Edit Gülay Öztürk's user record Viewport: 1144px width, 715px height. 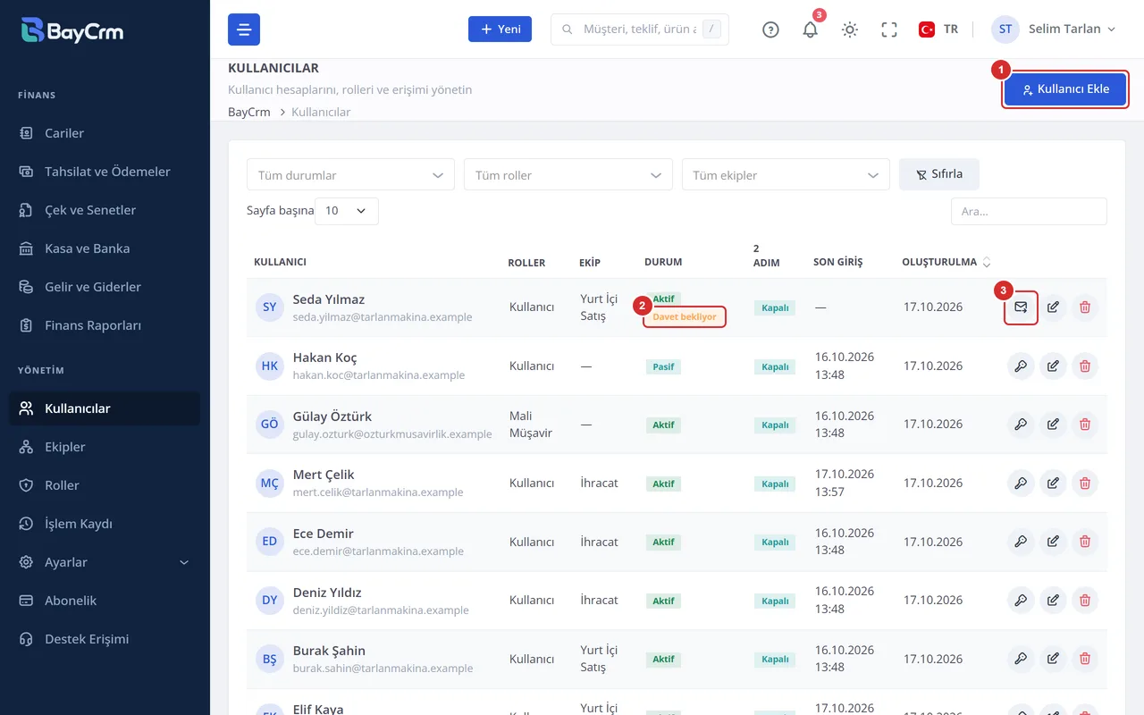click(1053, 425)
